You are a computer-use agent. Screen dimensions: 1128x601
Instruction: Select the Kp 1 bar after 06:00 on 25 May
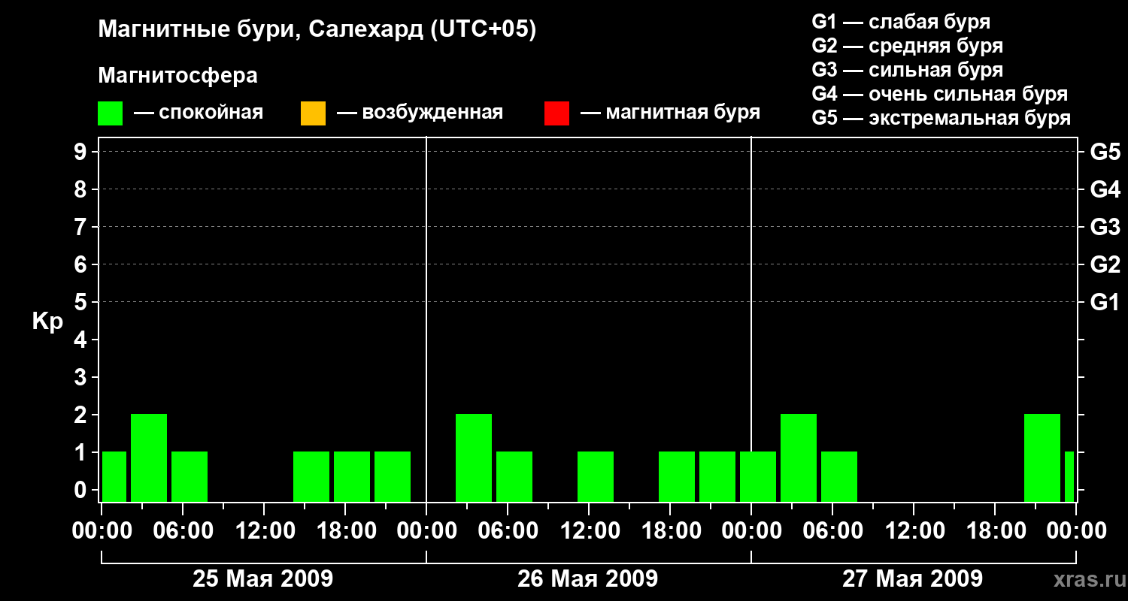[x=190, y=476]
